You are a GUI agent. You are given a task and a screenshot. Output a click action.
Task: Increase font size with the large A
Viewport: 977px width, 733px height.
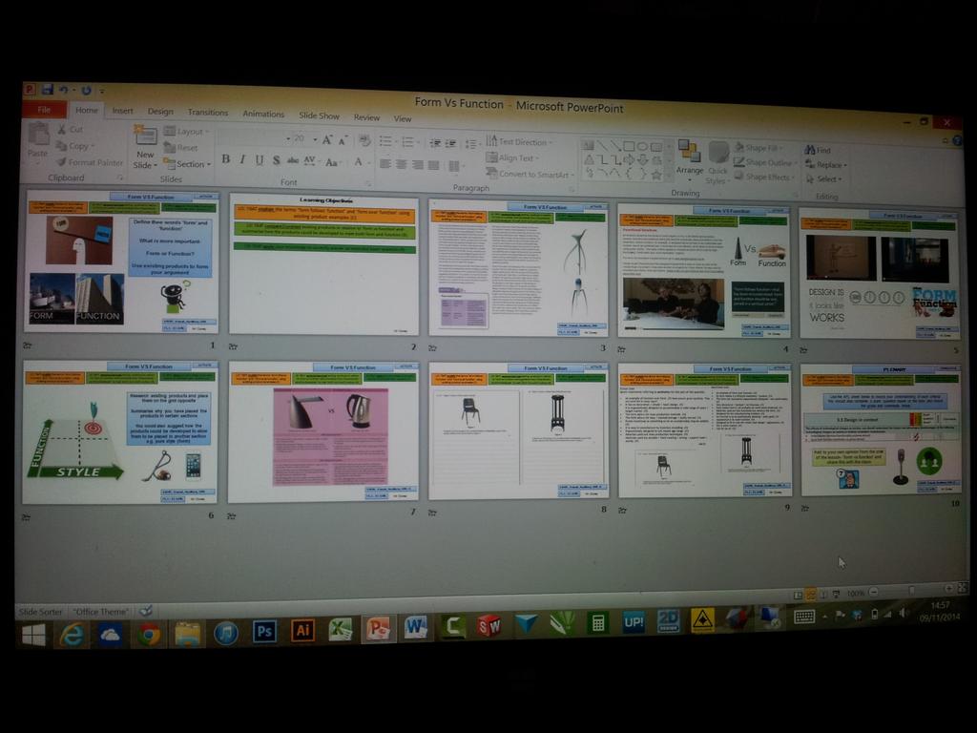pyautogui.click(x=327, y=140)
